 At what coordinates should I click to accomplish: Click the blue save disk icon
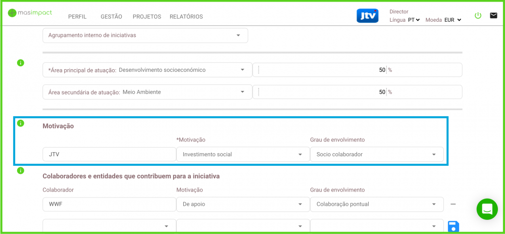[453, 226]
